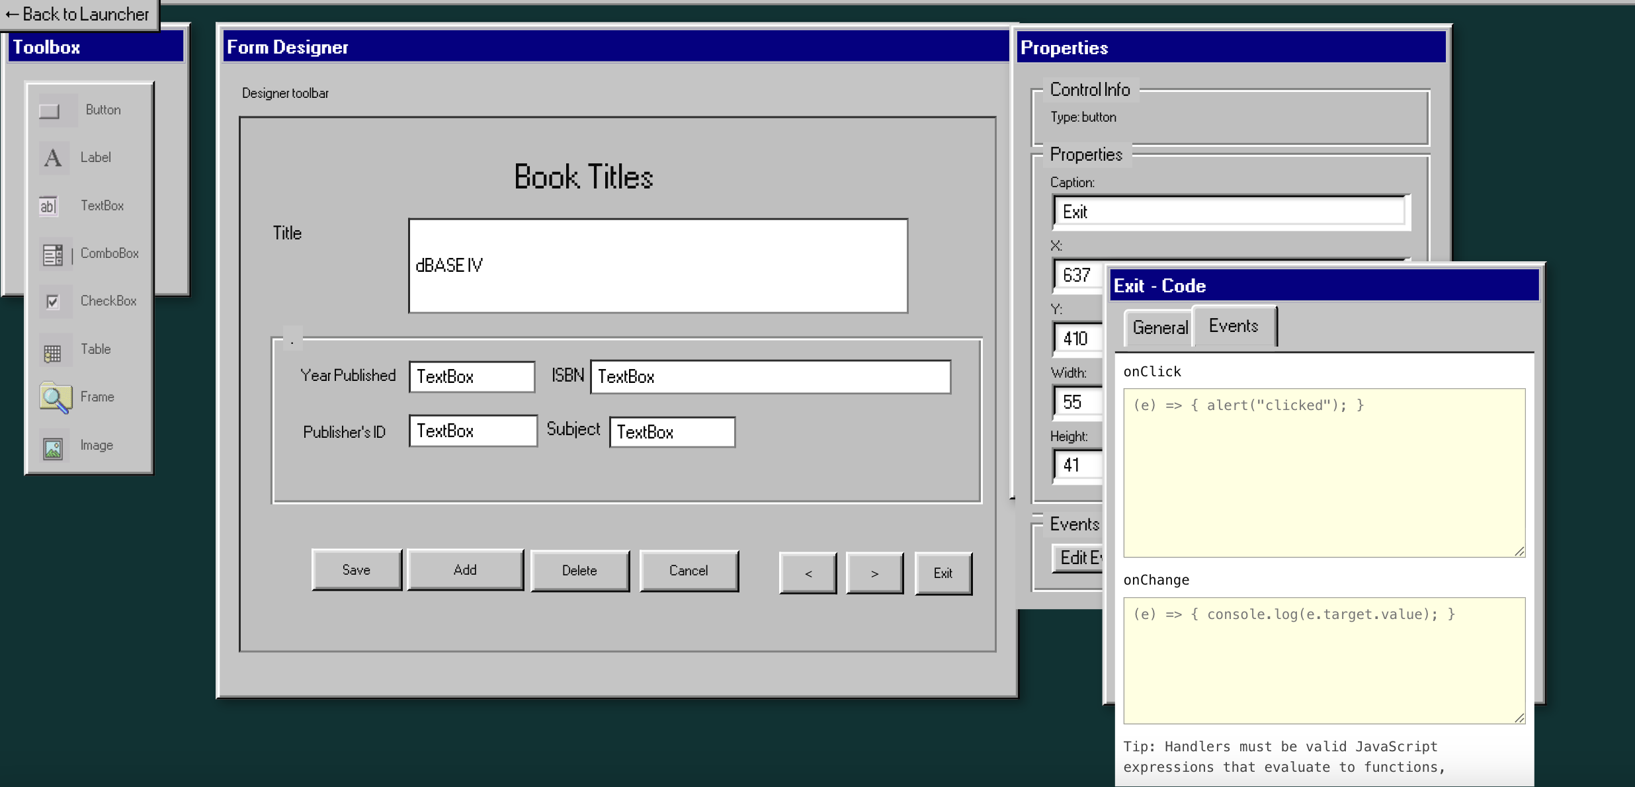Select the Subject textbox
The image size is (1635, 787).
[672, 432]
